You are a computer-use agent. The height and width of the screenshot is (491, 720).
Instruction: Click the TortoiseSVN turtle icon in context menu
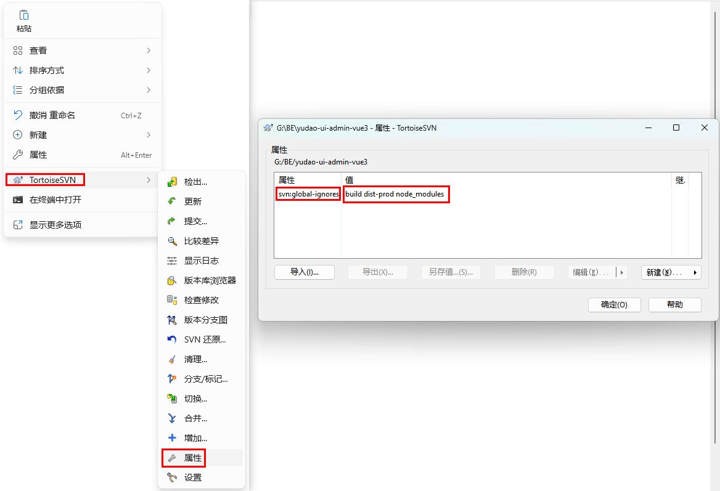[18, 180]
